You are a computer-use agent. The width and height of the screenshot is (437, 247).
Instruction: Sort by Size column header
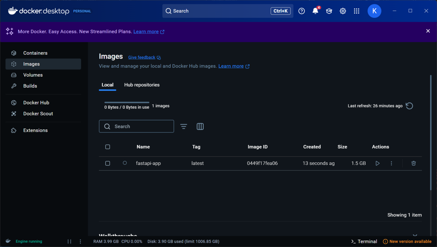(x=342, y=147)
